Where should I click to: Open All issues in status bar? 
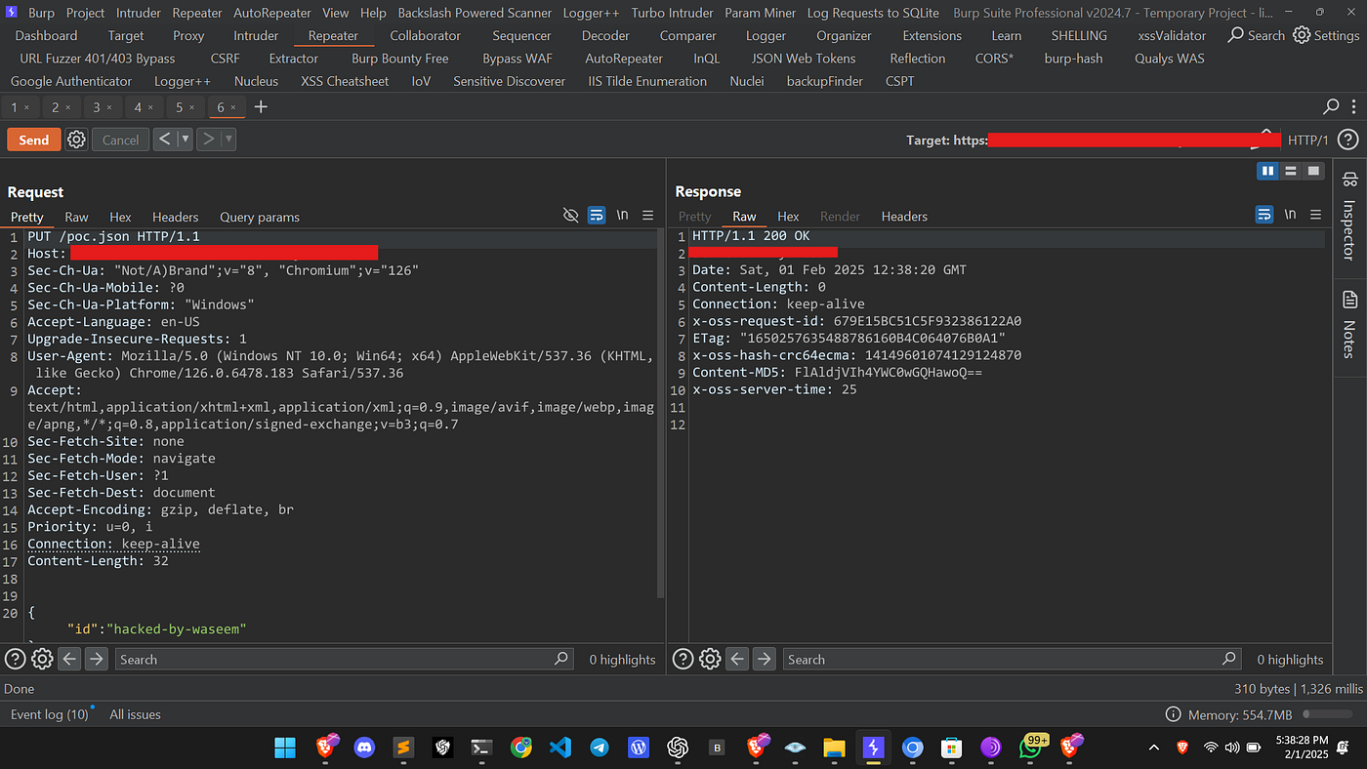[x=135, y=714]
